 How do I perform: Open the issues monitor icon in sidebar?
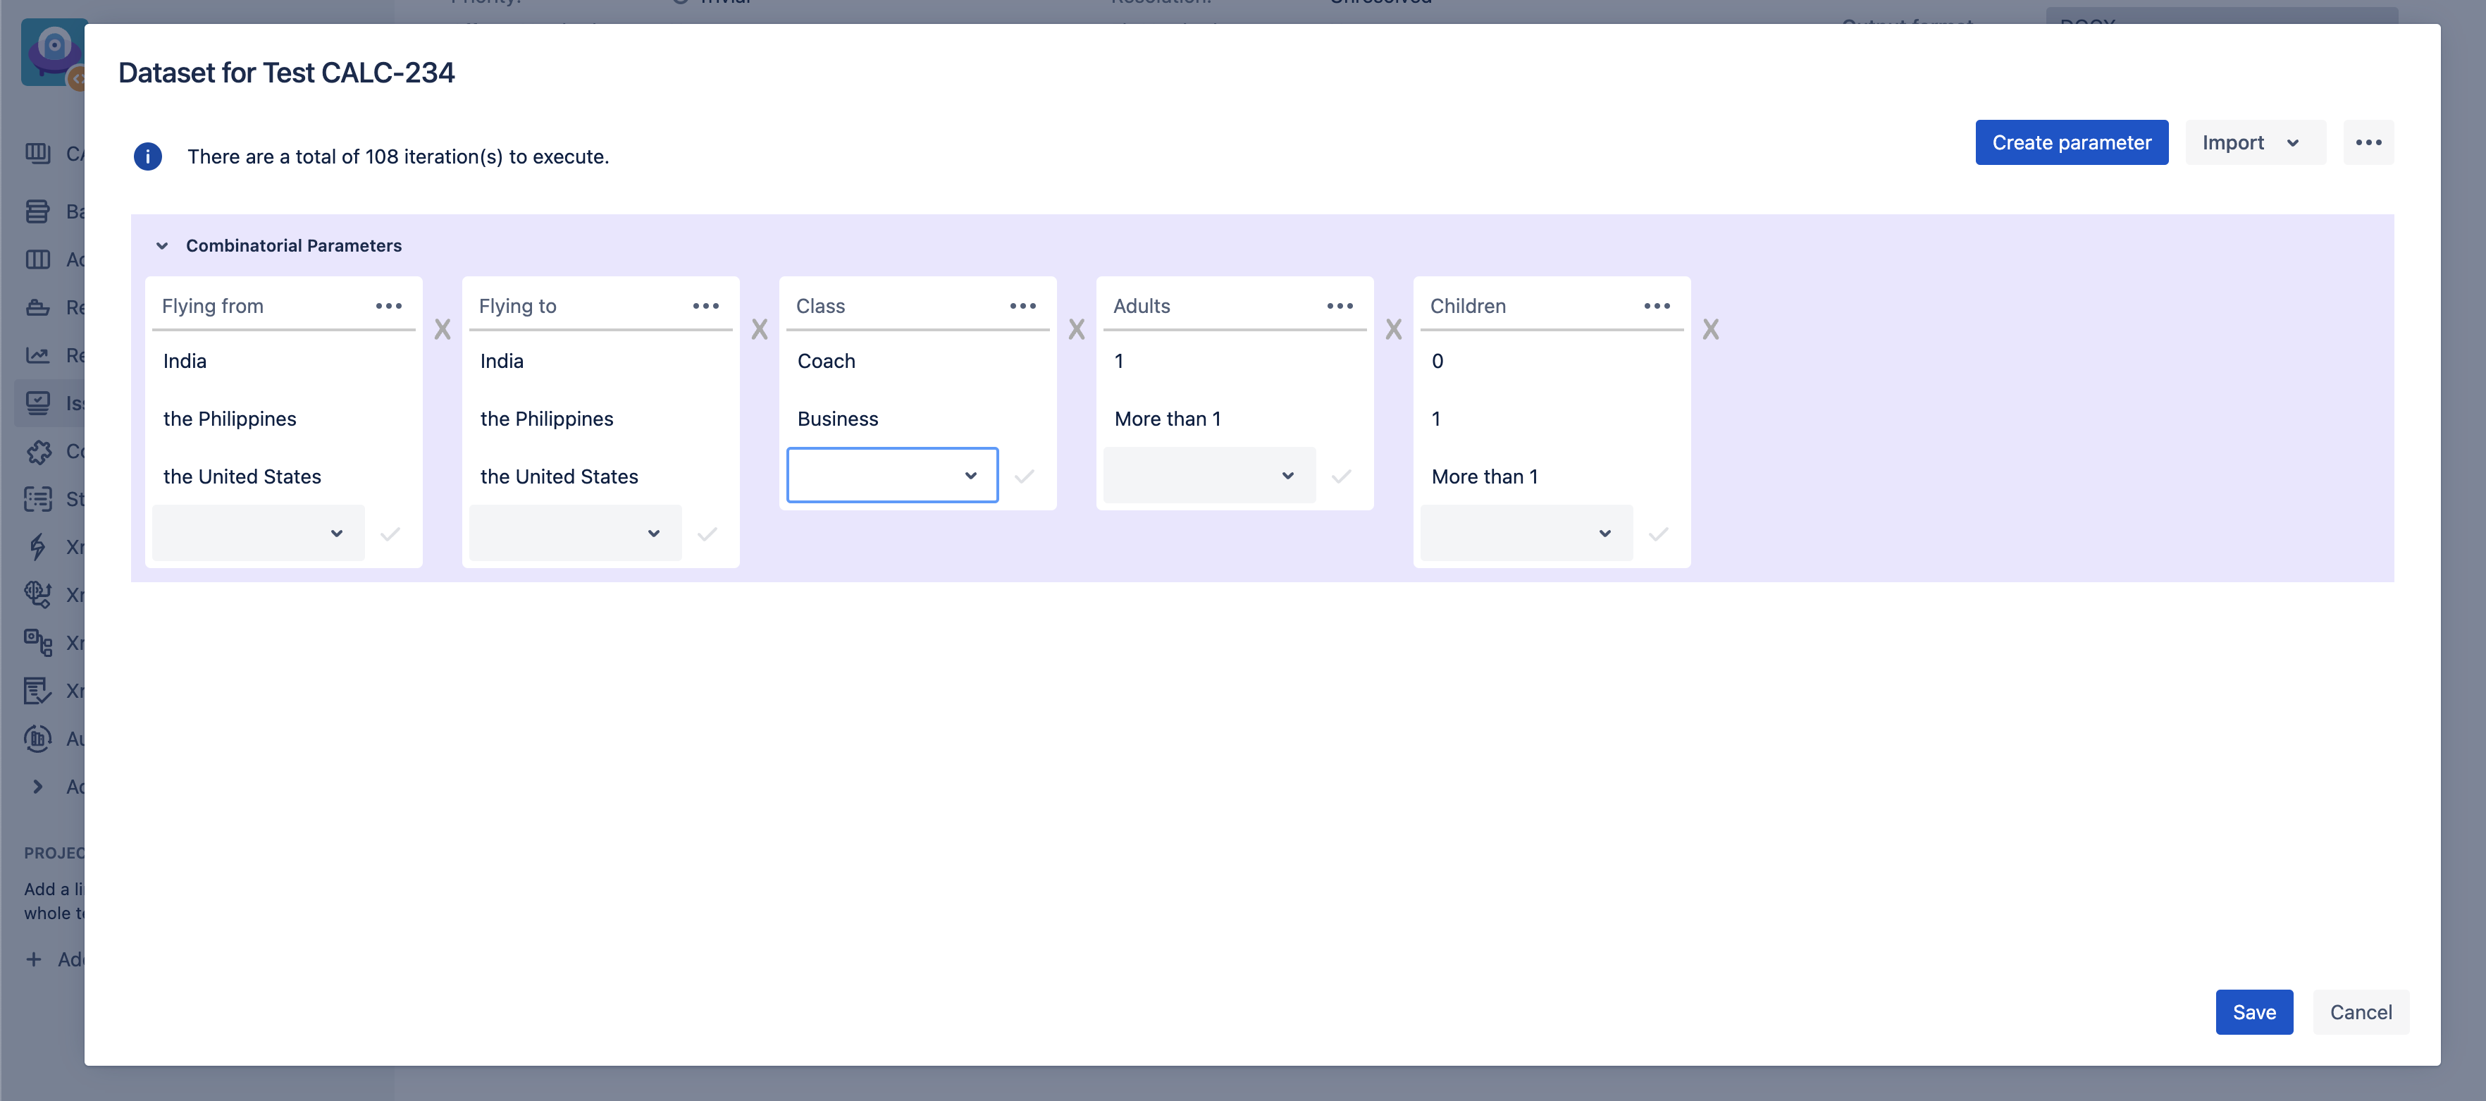(x=37, y=403)
